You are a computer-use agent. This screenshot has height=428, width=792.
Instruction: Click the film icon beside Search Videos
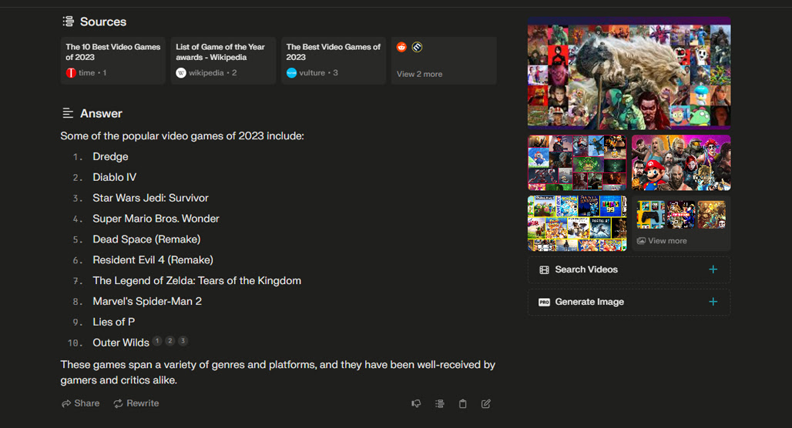[x=544, y=270]
